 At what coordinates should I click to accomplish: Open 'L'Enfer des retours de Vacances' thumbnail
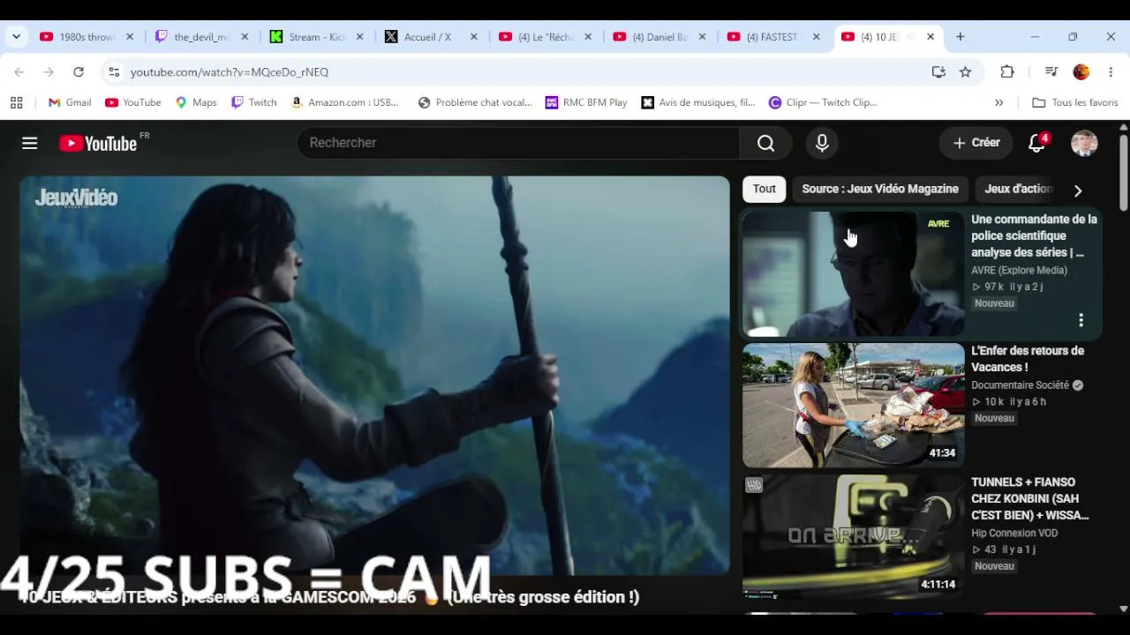tap(854, 405)
